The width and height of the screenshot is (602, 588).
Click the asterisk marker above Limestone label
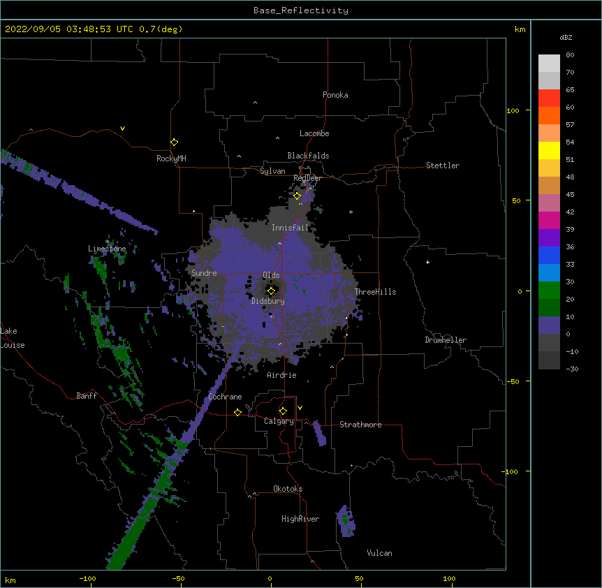108,242
